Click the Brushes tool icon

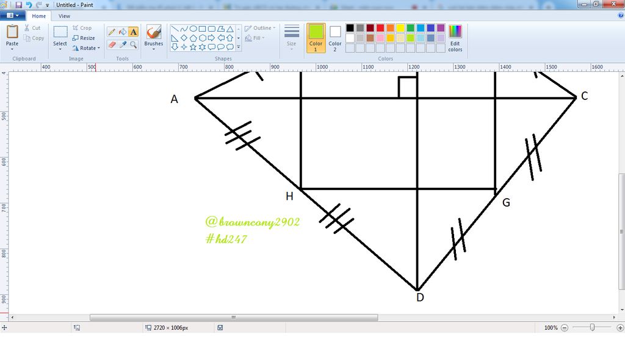click(153, 32)
